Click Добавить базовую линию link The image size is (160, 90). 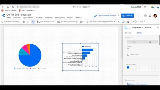(137, 84)
